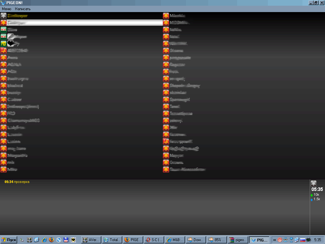Click the exclamation status icon in right column

tap(166, 141)
